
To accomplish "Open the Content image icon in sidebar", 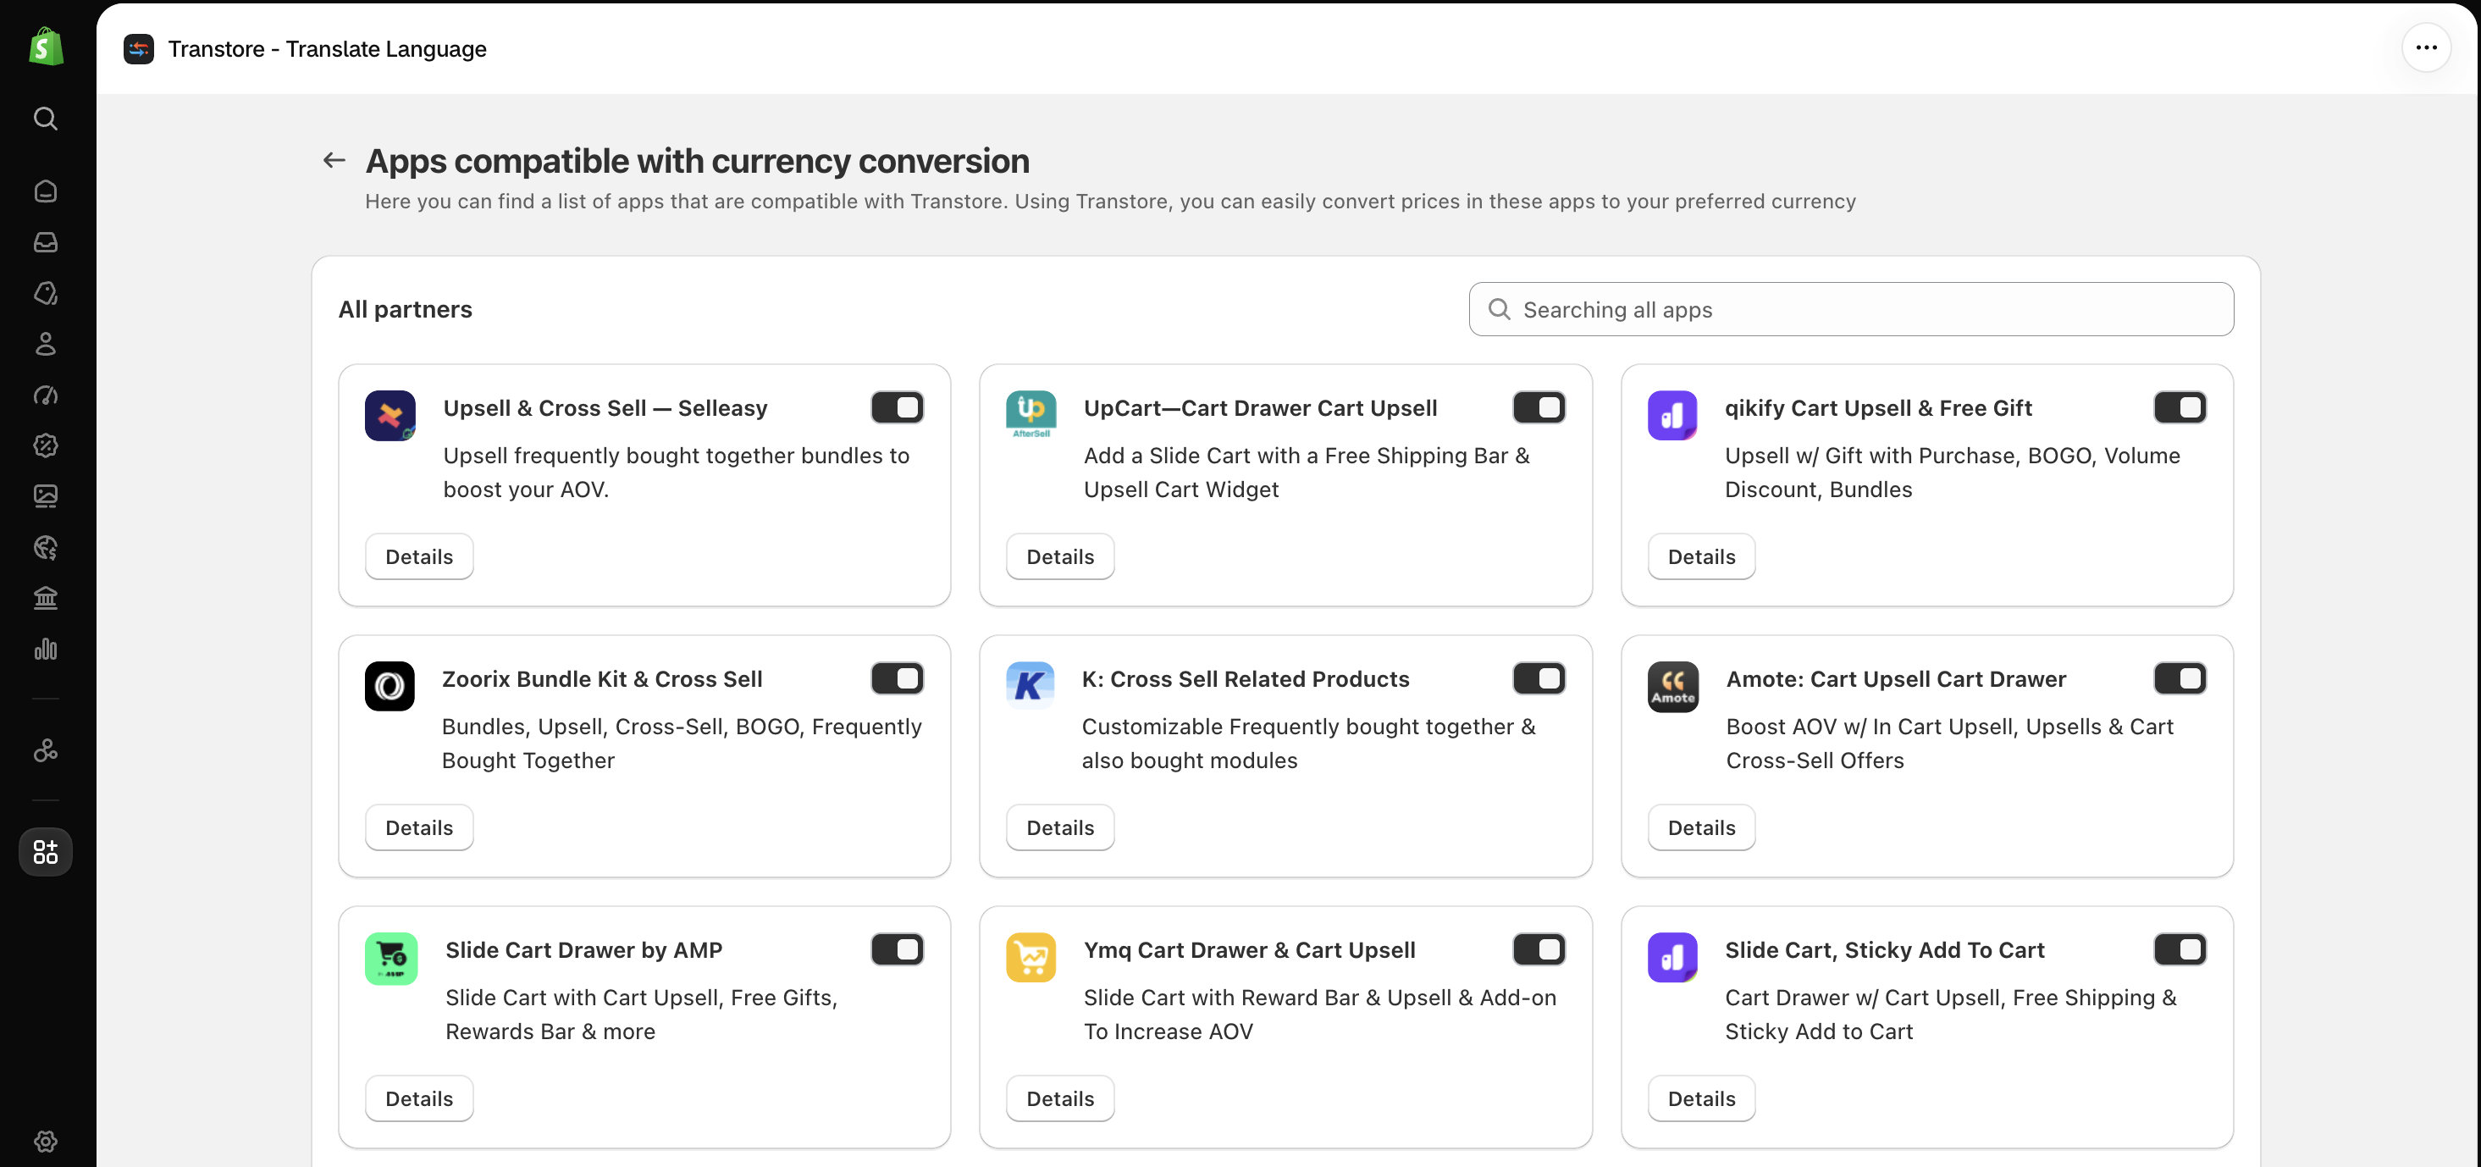I will click(45, 496).
